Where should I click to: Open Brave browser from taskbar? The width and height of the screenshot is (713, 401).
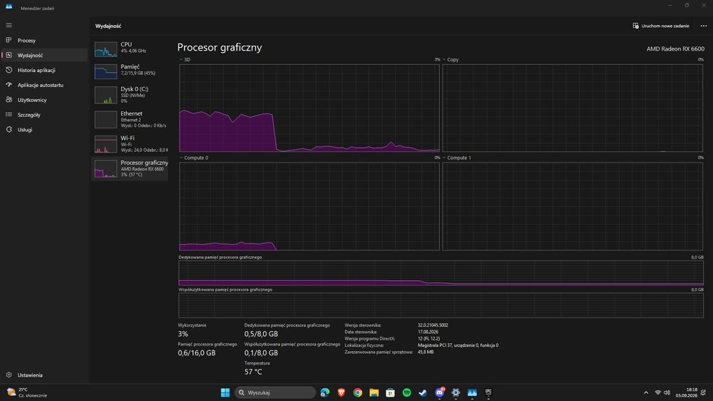click(342, 392)
